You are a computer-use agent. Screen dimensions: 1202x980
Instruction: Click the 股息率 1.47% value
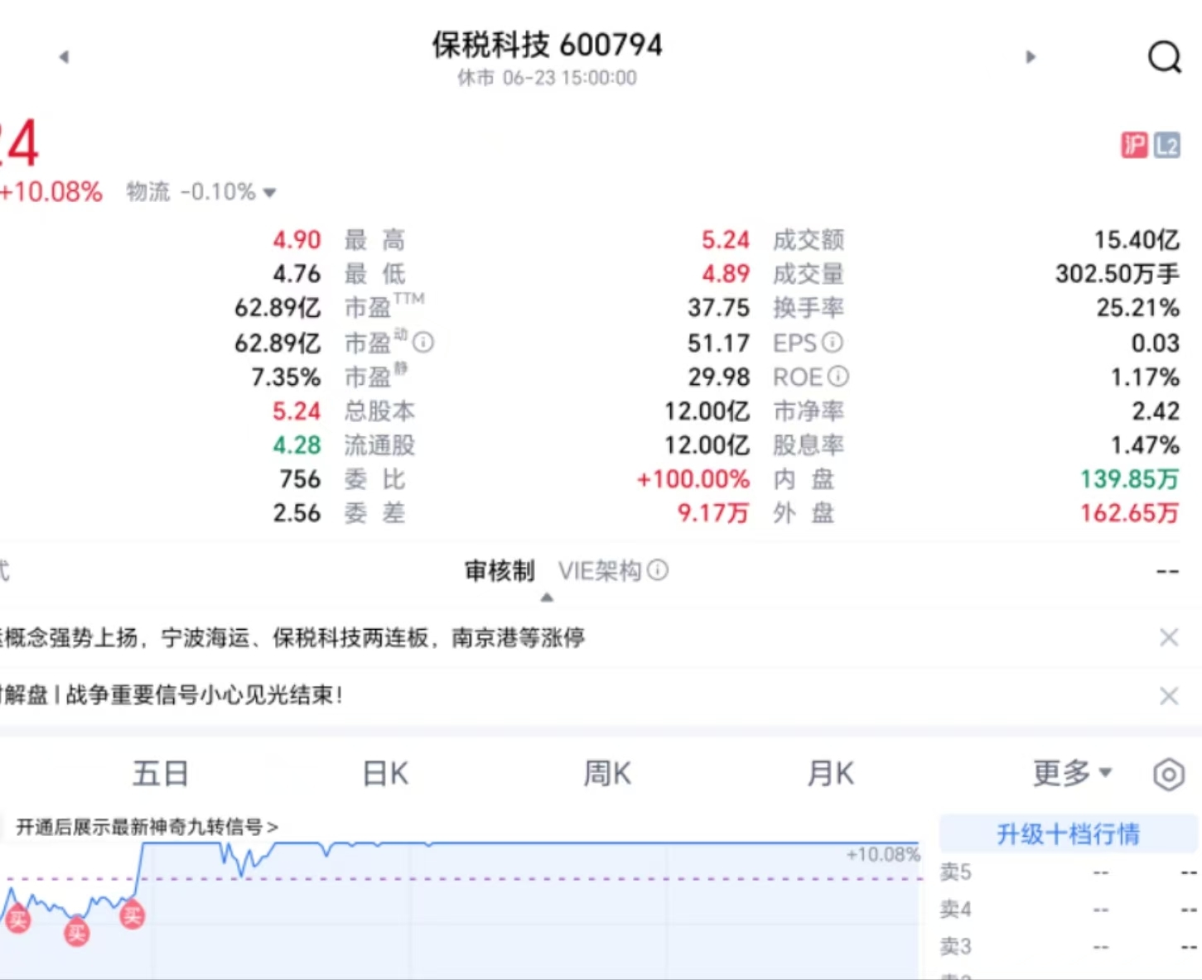pos(1145,445)
